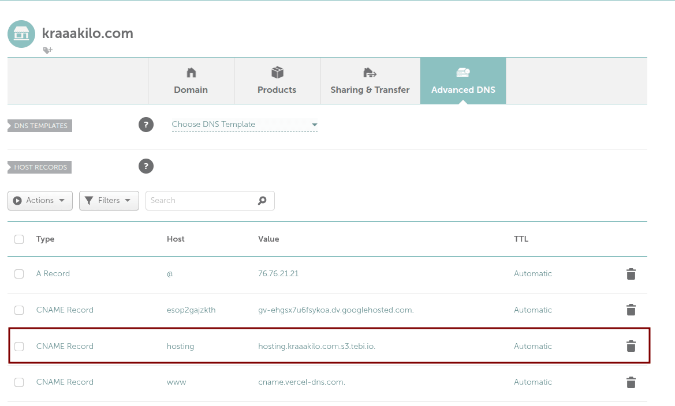Select the hosting CNAME record checkbox
The image size is (675, 406).
[19, 347]
